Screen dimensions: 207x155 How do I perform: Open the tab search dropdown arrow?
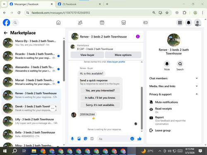pyautogui.click(x=4, y=4)
